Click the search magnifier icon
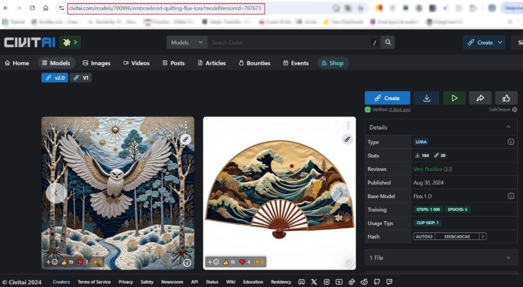 388,42
